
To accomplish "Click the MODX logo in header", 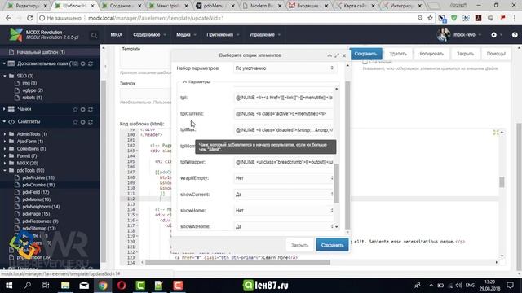I will (x=15, y=34).
